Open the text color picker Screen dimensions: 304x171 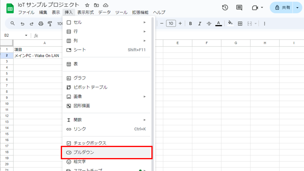[218, 24]
